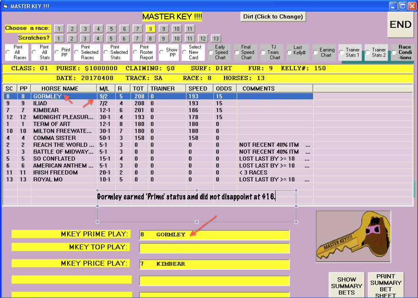Choose race 3 button

click(x=85, y=29)
